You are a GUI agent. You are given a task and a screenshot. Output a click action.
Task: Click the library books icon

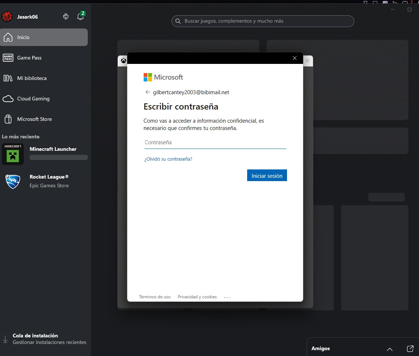8,78
